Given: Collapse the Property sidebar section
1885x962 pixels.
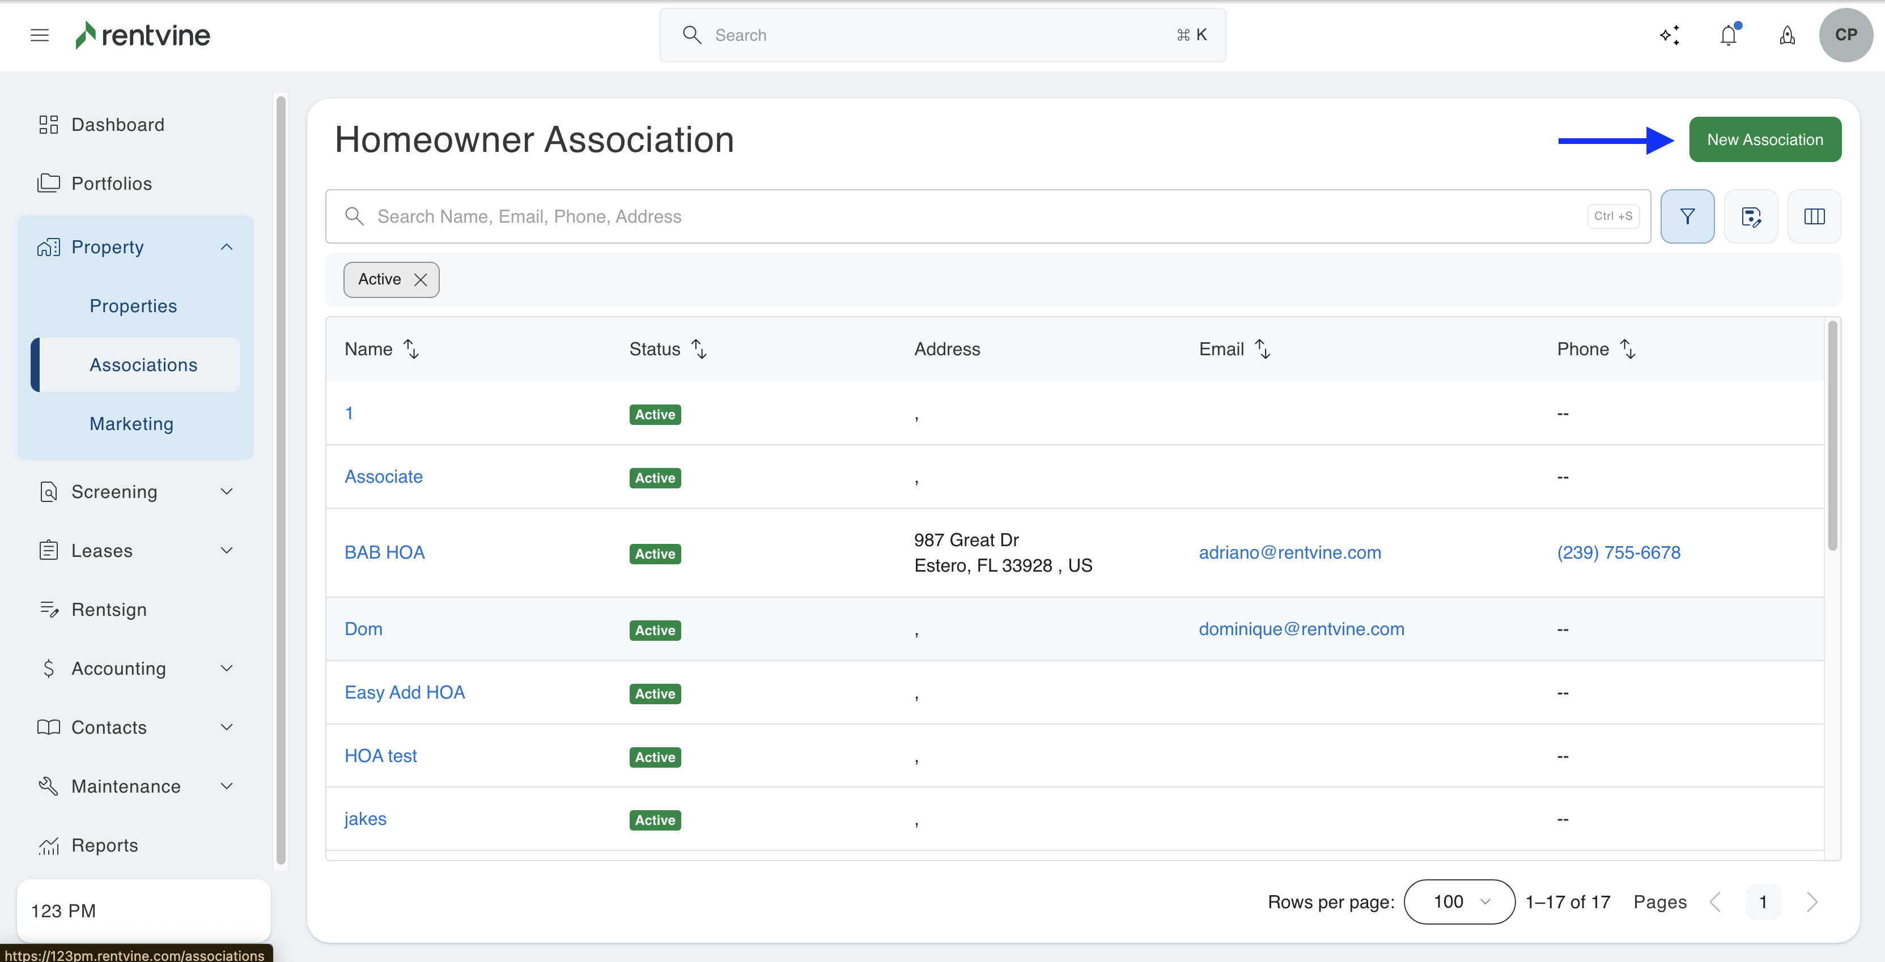Looking at the screenshot, I should [x=227, y=247].
